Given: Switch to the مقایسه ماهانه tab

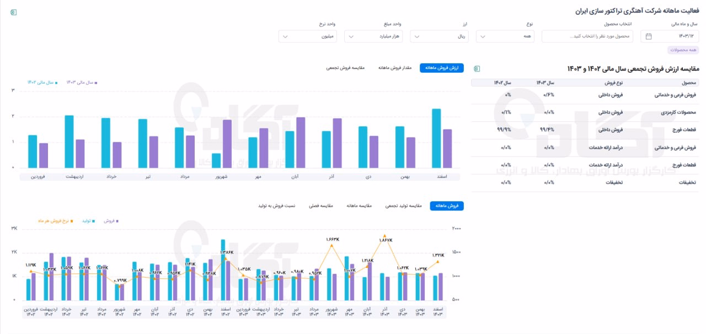Looking at the screenshot, I should tap(359, 206).
